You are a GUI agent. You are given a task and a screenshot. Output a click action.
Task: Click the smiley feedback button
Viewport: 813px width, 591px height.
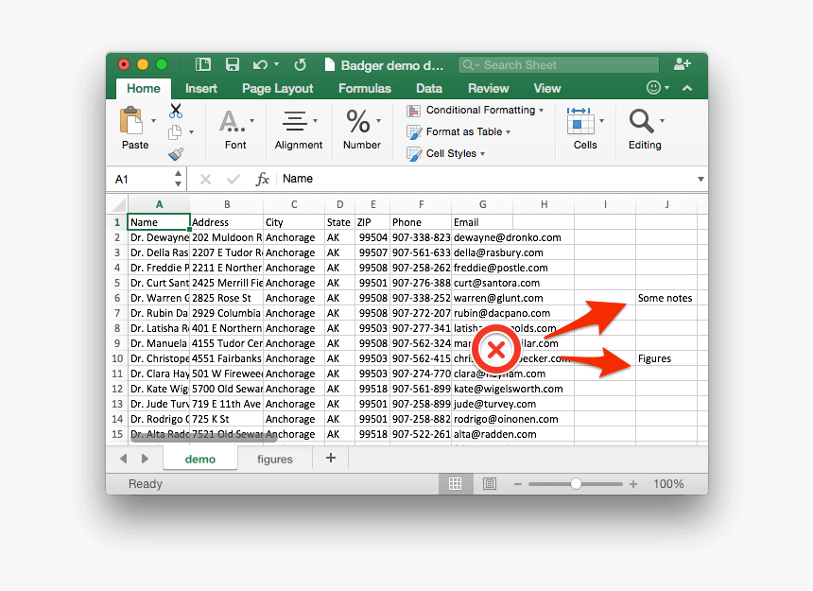(651, 87)
